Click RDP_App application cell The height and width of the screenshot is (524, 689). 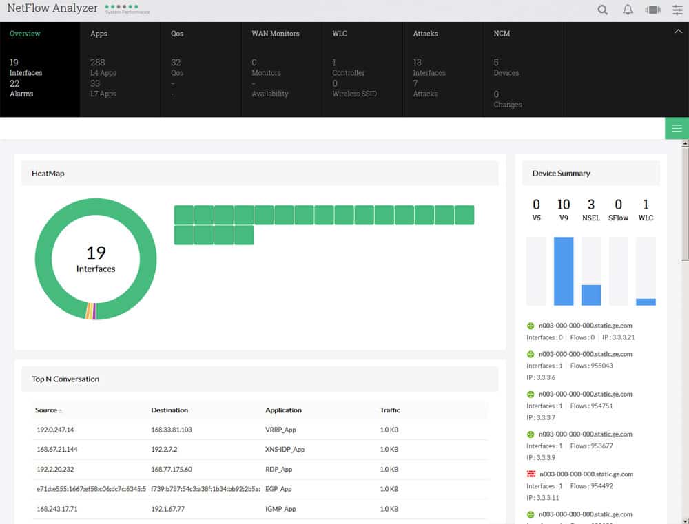(278, 469)
